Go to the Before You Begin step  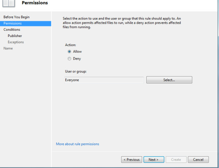coord(17,17)
